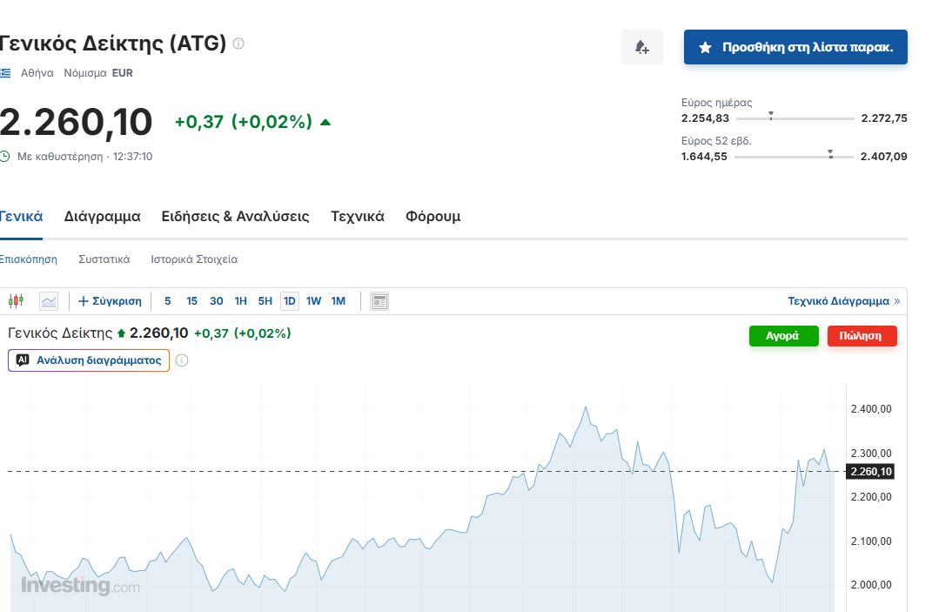The height and width of the screenshot is (612, 932).
Task: Switch to the area chart type icon
Action: pyautogui.click(x=49, y=301)
